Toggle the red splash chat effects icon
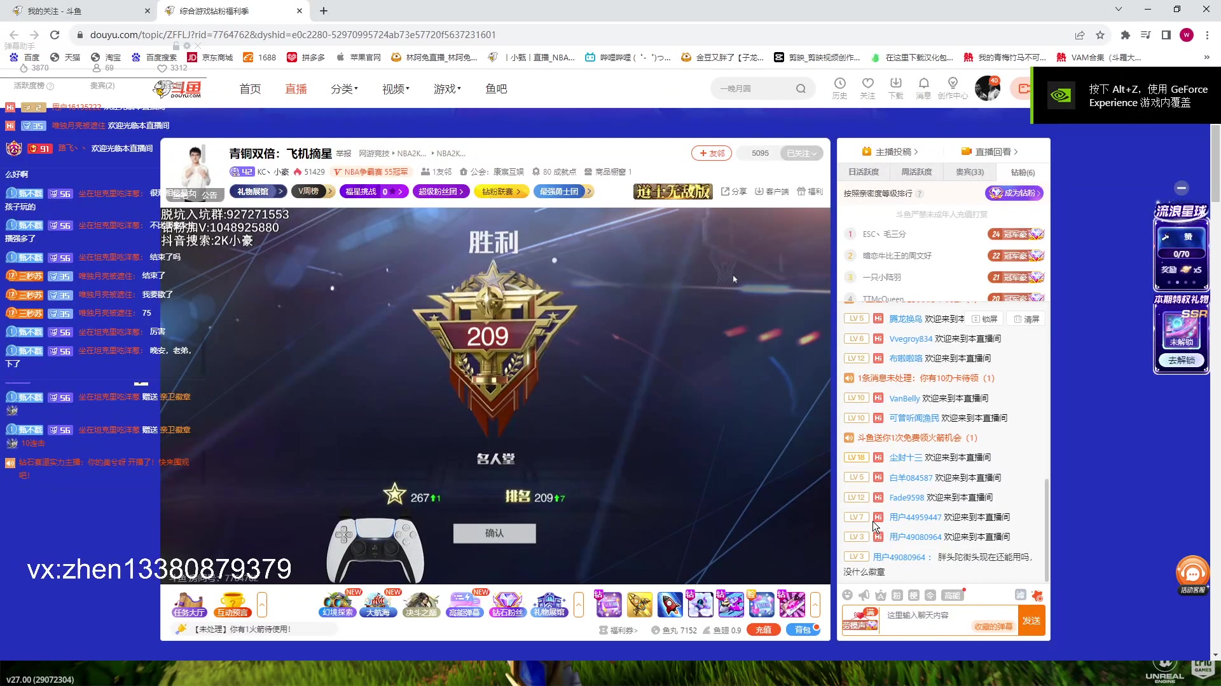 (1037, 595)
